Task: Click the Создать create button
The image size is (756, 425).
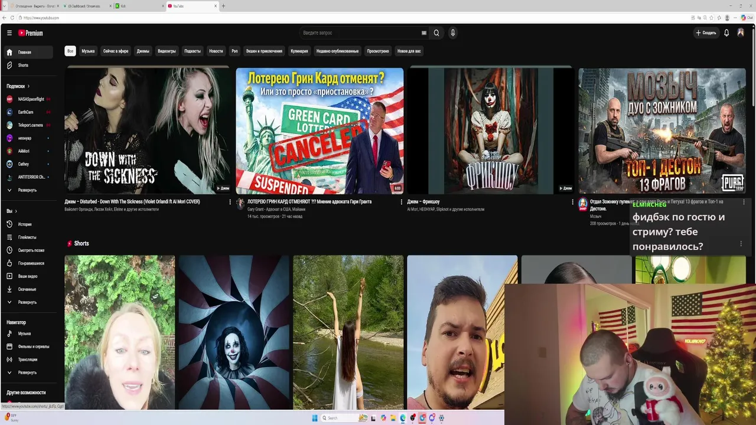Action: pos(706,33)
